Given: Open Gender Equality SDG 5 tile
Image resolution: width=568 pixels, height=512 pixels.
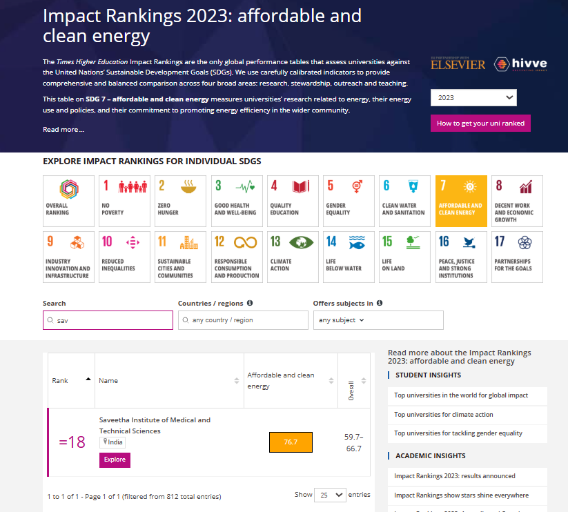Looking at the screenshot, I should tap(349, 201).
